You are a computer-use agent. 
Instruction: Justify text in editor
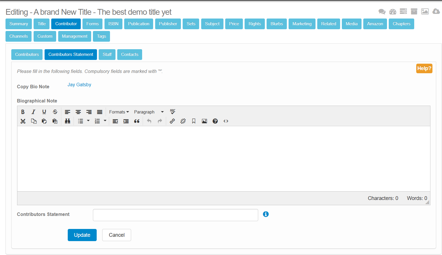100,112
